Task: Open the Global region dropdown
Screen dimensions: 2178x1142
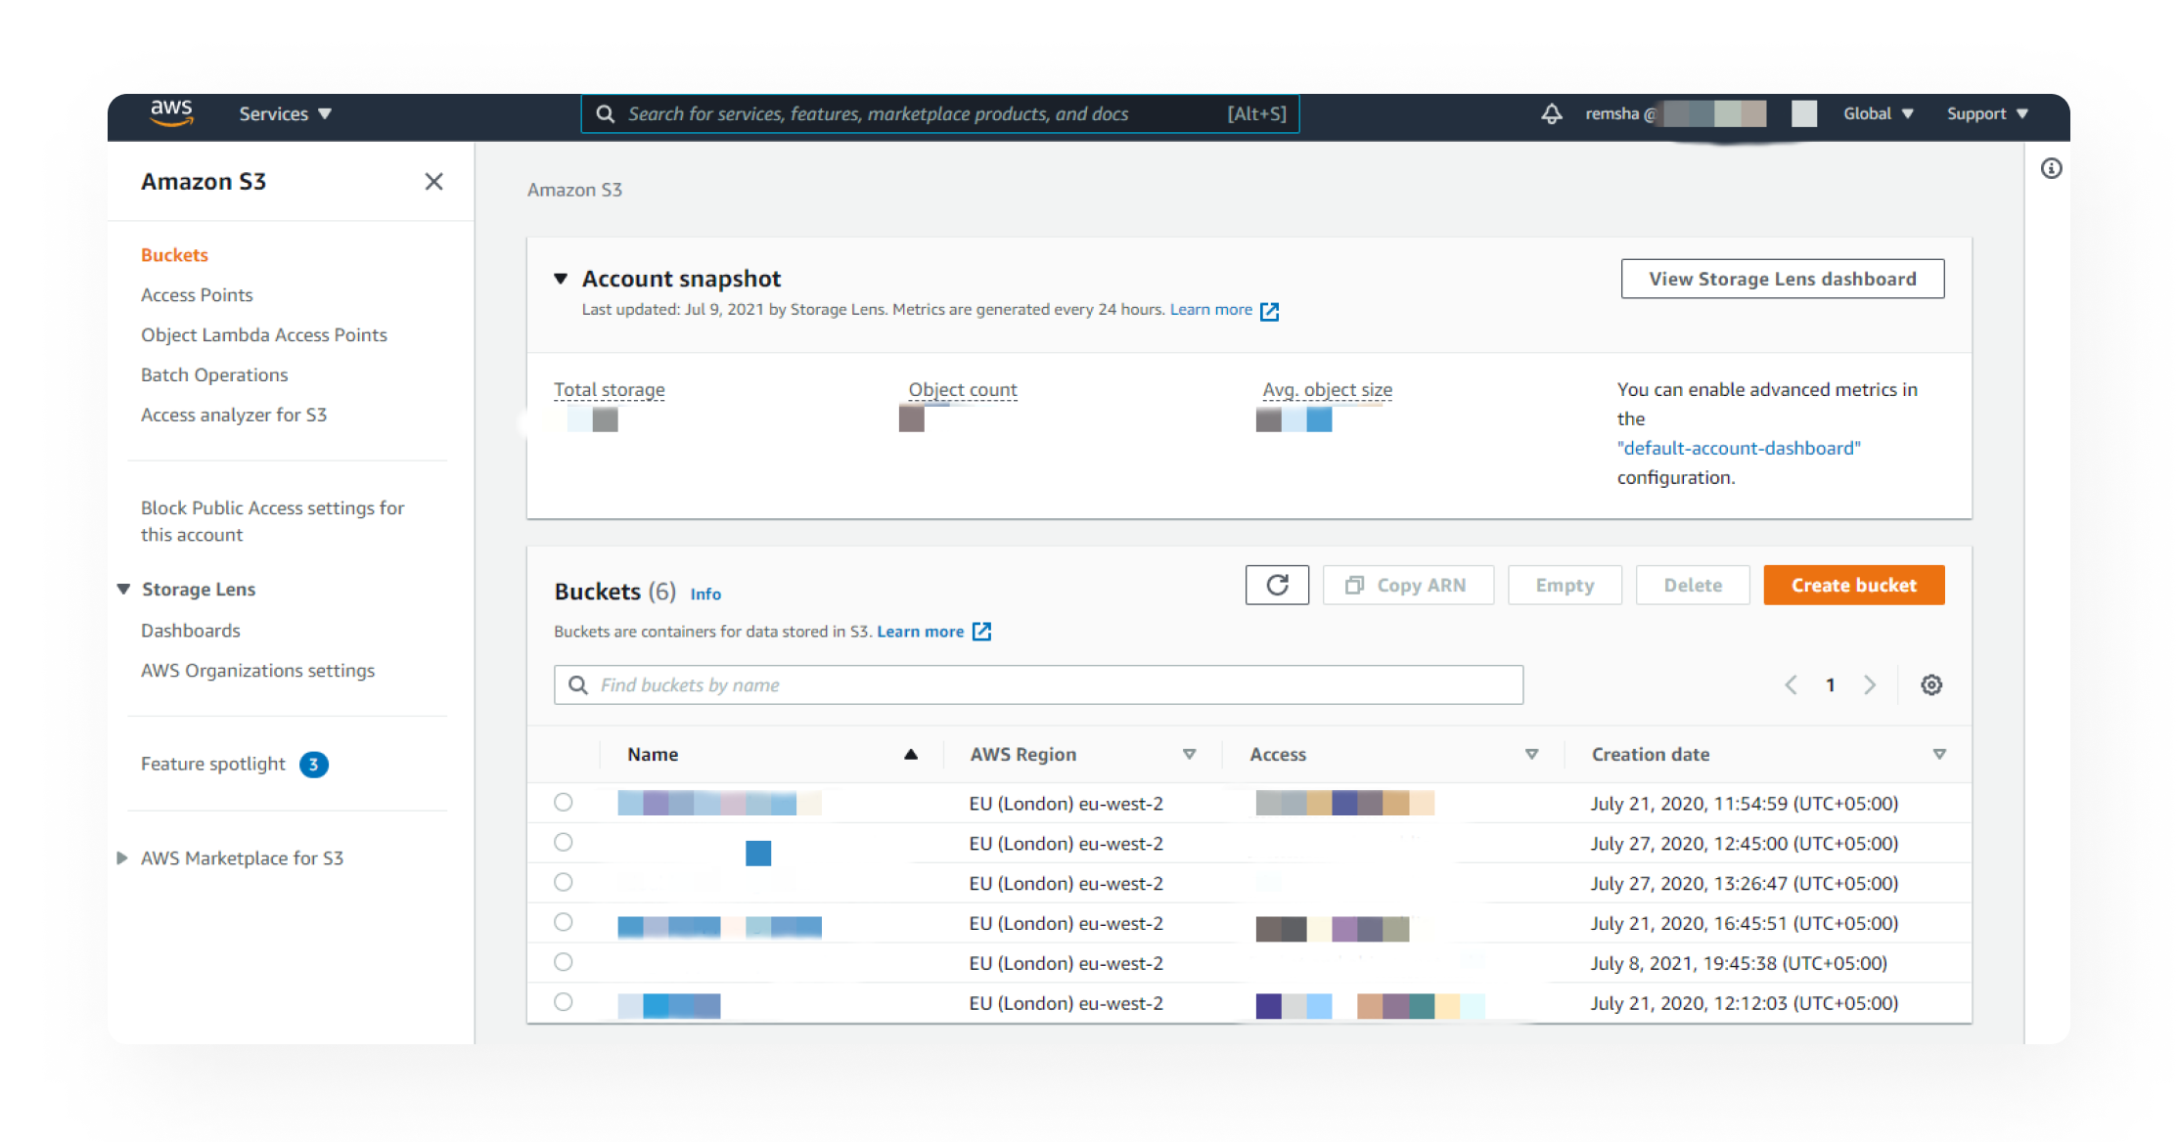Action: point(1879,113)
